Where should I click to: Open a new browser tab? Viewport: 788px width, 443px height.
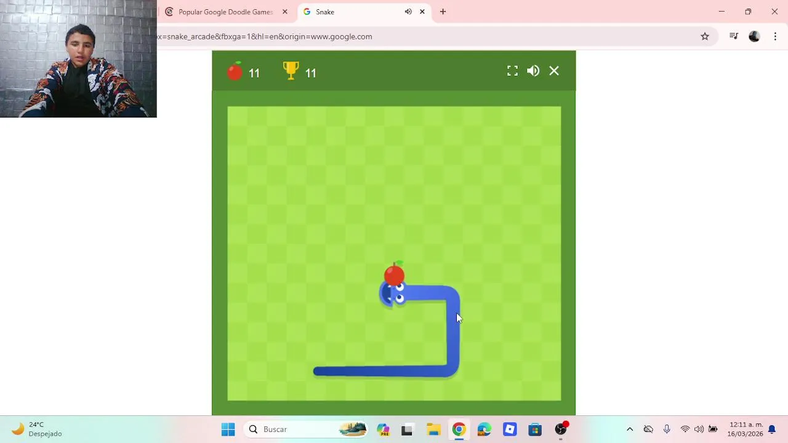click(443, 12)
